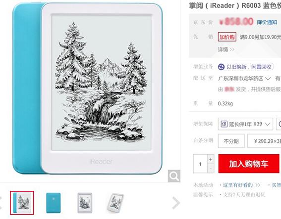Click the 降价通知 price drop alert link
Screen dimensions: 281x219
point(267,22)
